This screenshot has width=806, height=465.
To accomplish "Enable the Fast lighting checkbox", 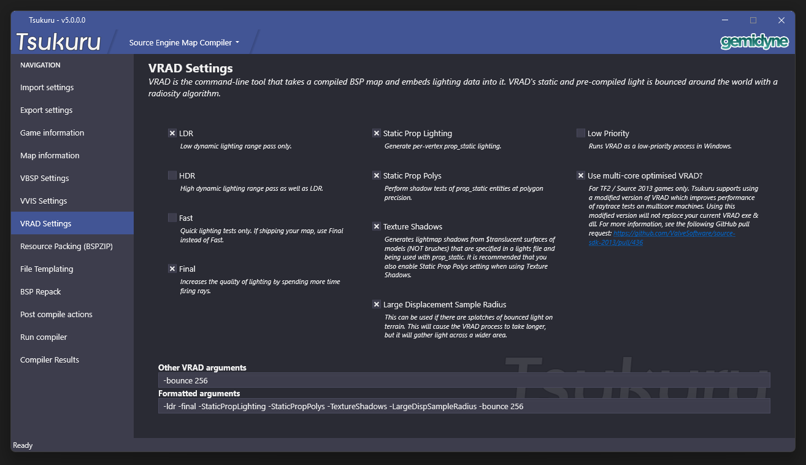I will pyautogui.click(x=172, y=218).
